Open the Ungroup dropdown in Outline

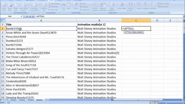[x=146, y=6]
